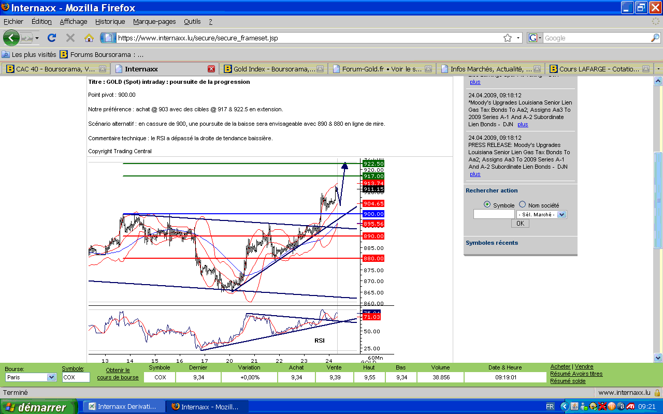Screen dimensions: 663x414
Task: Click the page's vertical scrollbar thumb
Action: coord(658,201)
